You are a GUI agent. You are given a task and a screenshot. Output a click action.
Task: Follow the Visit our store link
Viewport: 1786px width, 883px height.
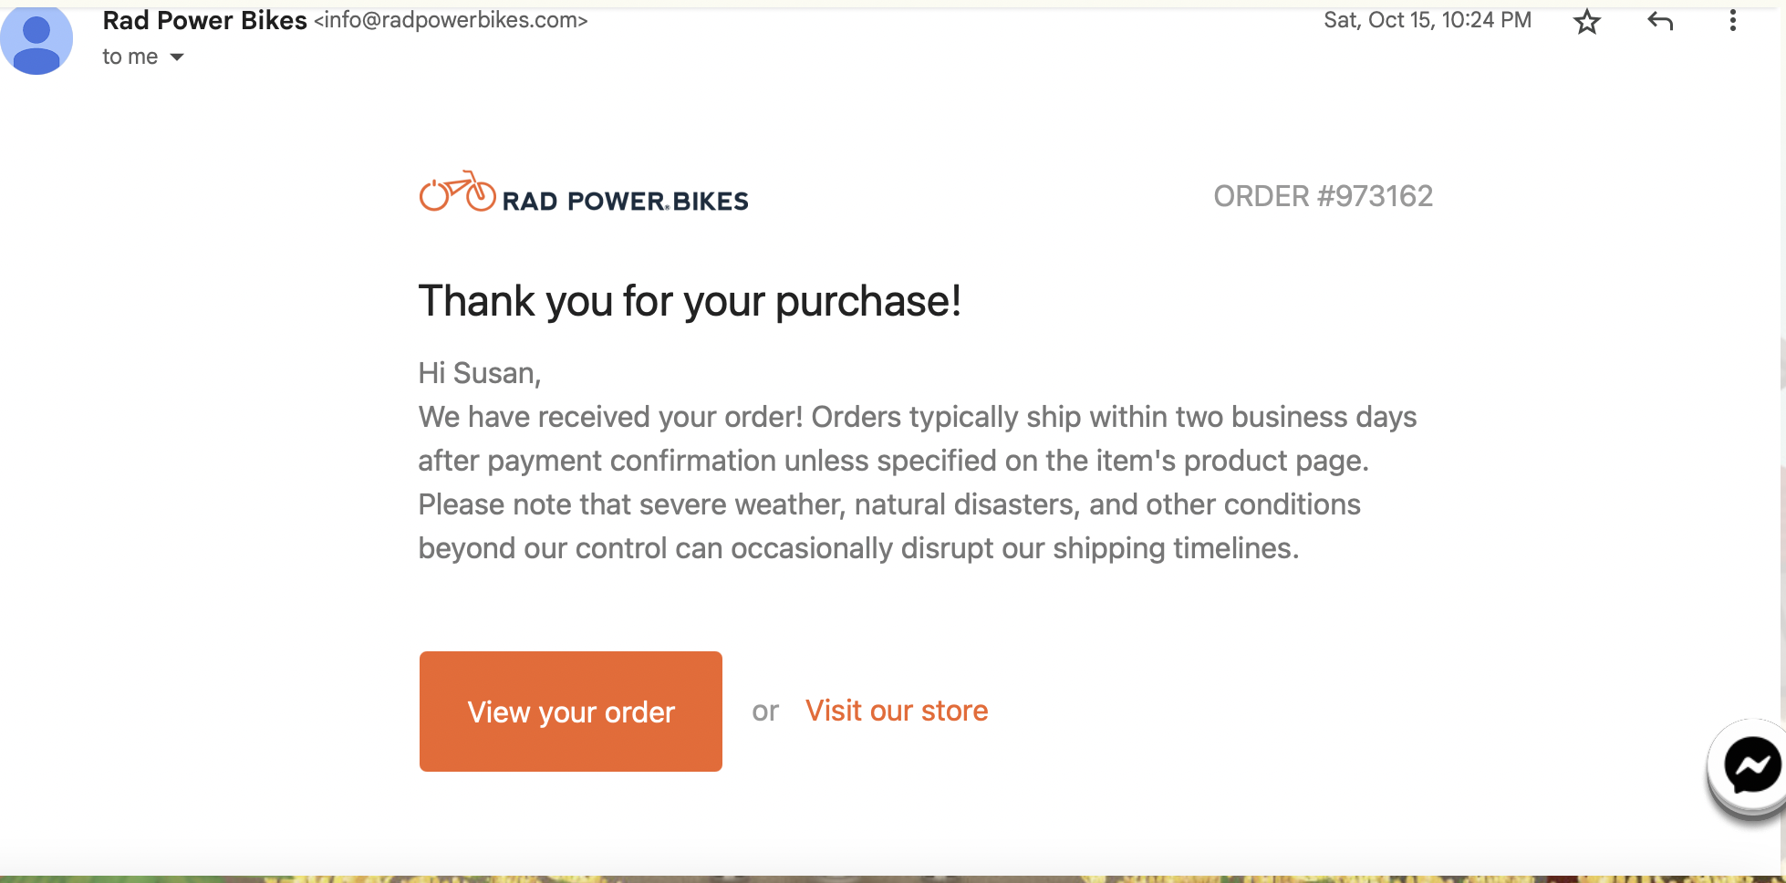896,711
